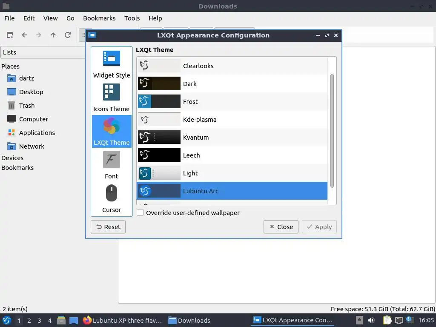Pick the Light theme

point(232,173)
